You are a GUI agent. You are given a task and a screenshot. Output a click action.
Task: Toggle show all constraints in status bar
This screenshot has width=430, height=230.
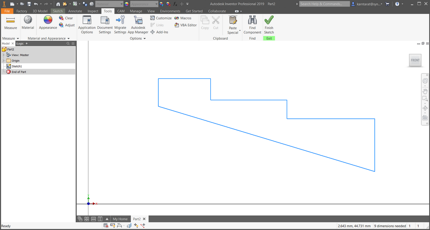[112, 226]
